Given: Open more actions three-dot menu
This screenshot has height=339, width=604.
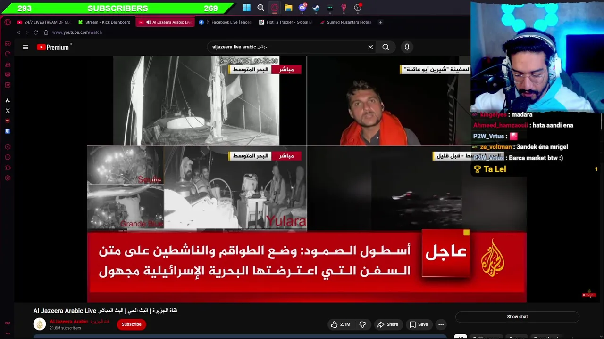Looking at the screenshot, I should (441, 324).
